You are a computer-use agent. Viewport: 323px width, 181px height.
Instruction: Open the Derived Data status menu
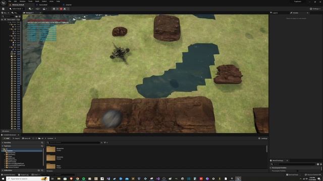pos(292,174)
